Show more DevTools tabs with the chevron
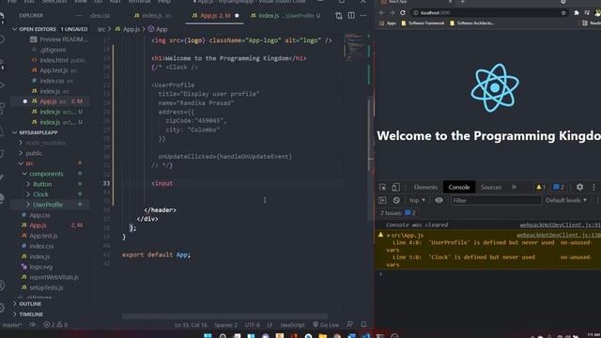This screenshot has height=338, width=601. coord(514,187)
